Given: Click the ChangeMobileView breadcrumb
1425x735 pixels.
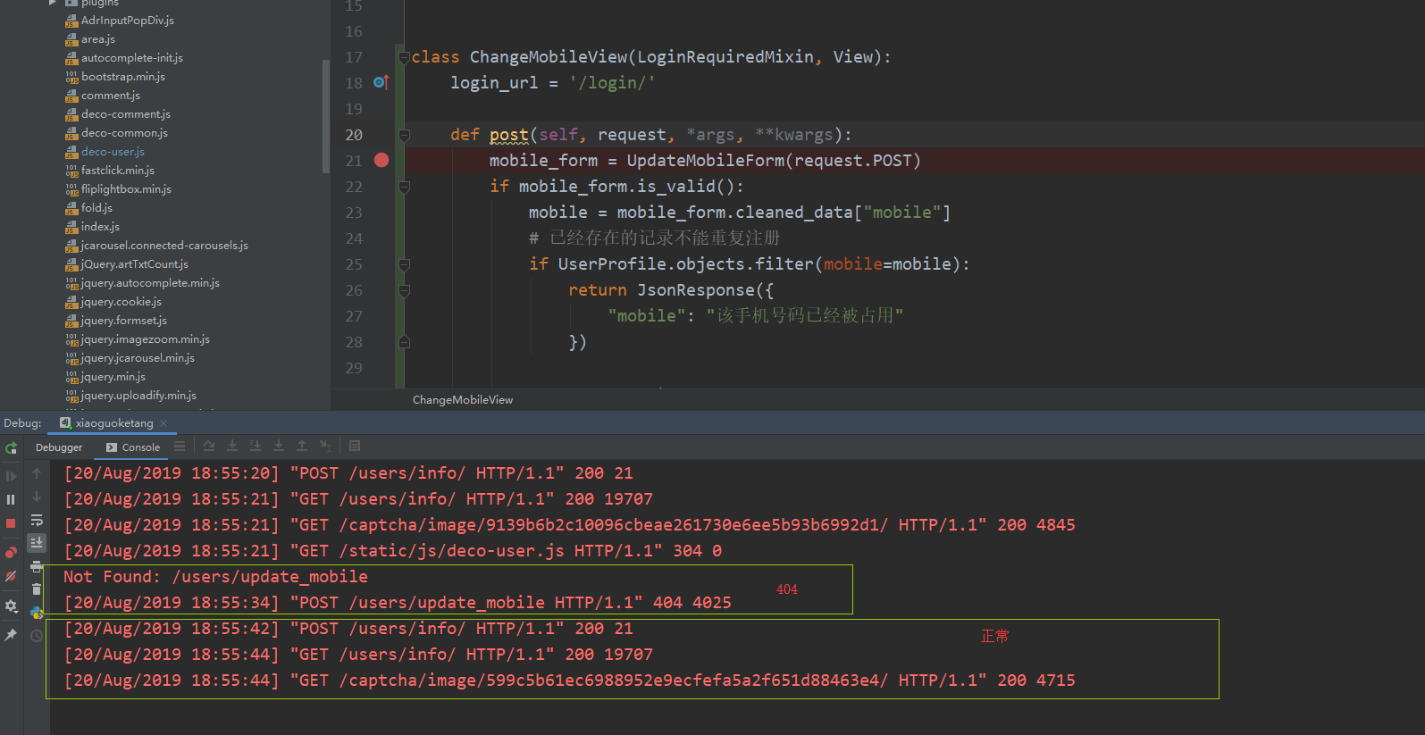Looking at the screenshot, I should 463,400.
